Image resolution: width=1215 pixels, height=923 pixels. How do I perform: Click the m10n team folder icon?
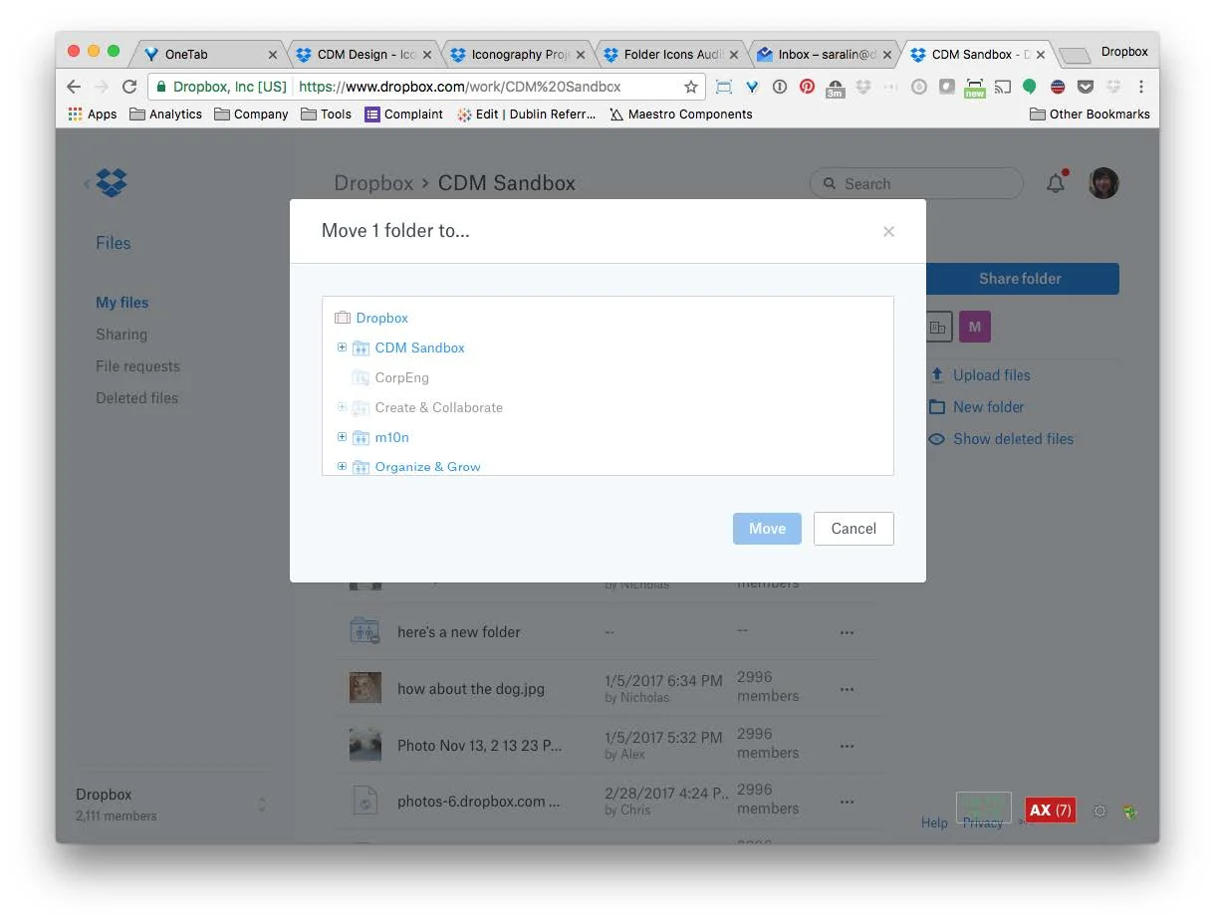pos(361,437)
